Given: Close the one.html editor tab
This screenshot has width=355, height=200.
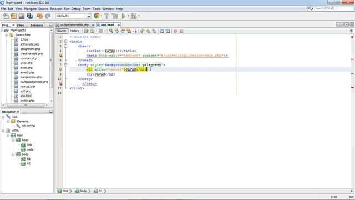Looking at the screenshot, I should tap(118, 25).
